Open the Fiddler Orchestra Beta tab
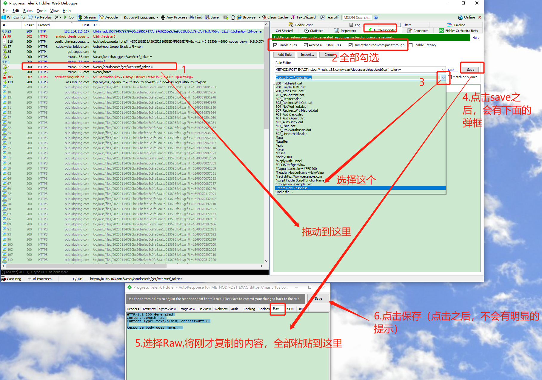The image size is (542, 380). point(458,31)
